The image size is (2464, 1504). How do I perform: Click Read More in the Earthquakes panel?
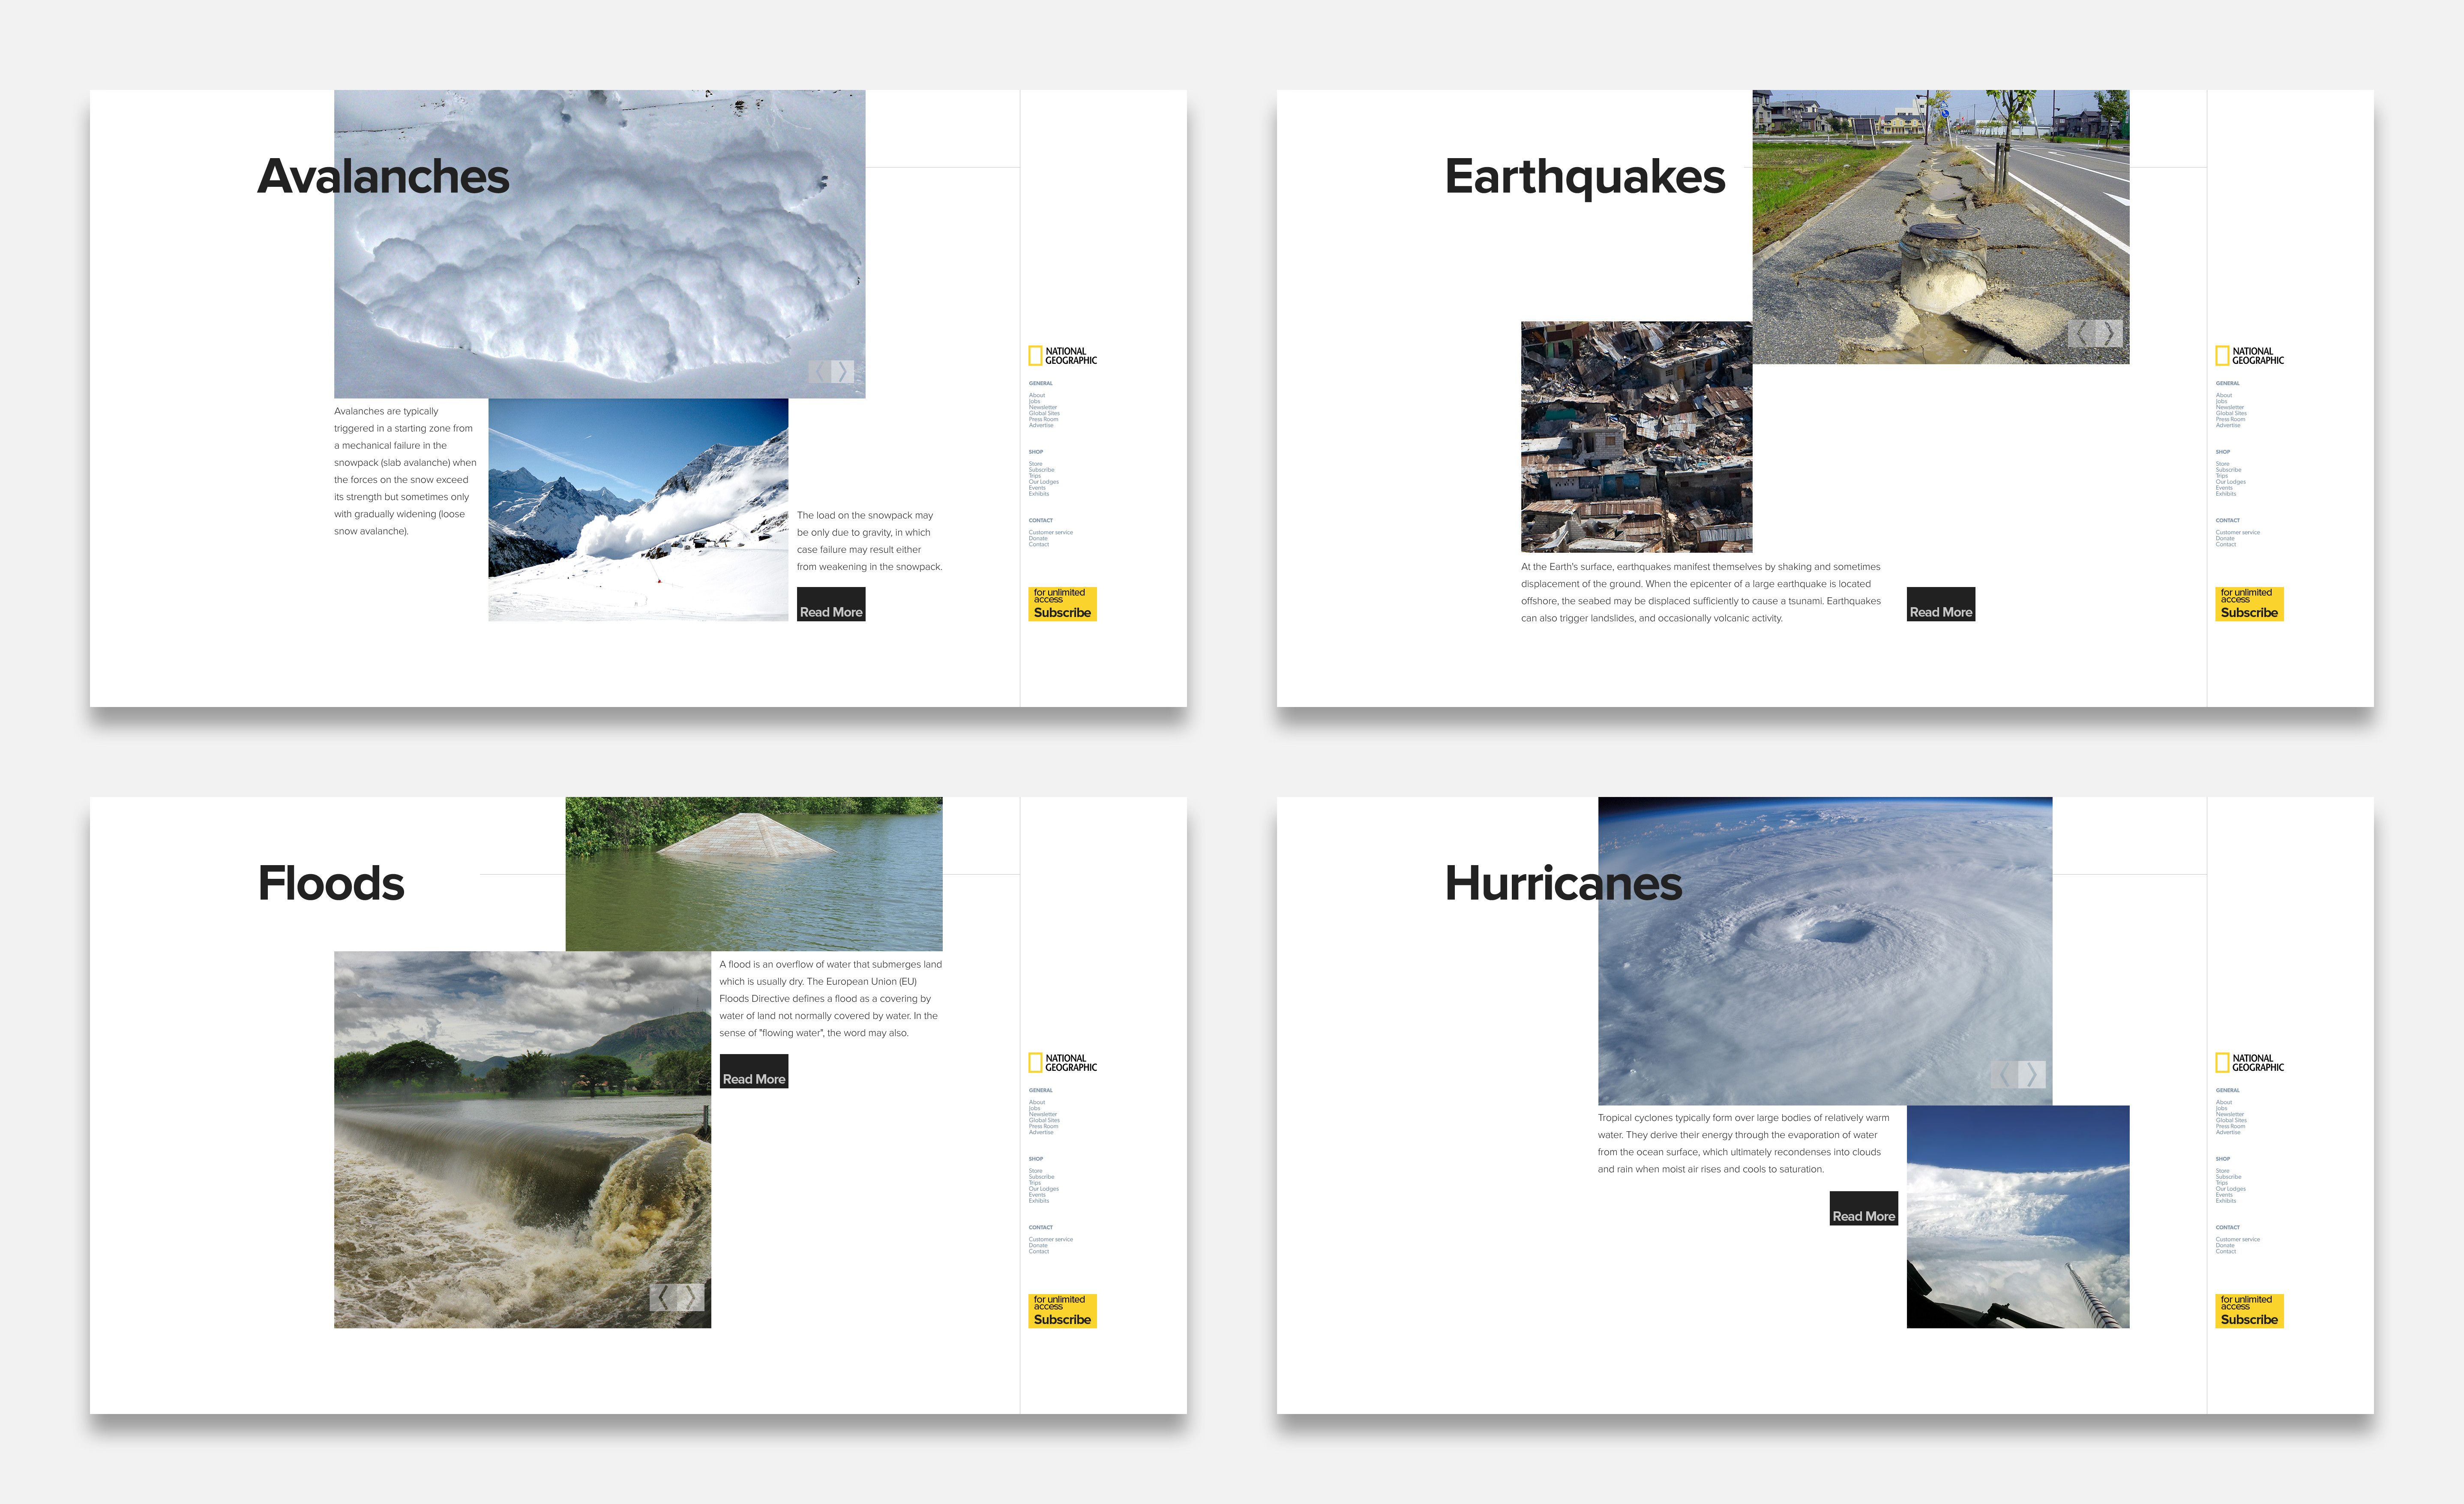[x=1941, y=604]
